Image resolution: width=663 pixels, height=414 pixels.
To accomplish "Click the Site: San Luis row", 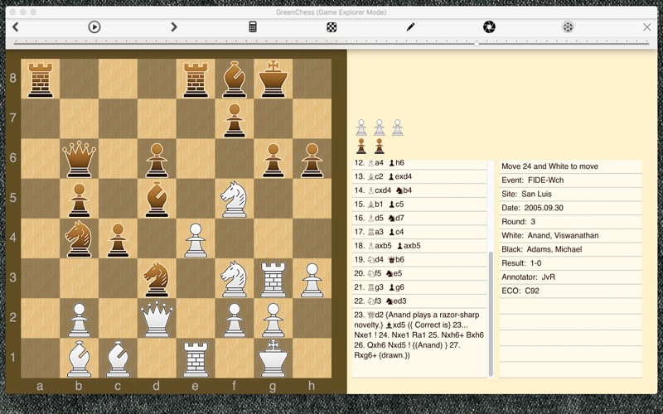I will click(570, 195).
